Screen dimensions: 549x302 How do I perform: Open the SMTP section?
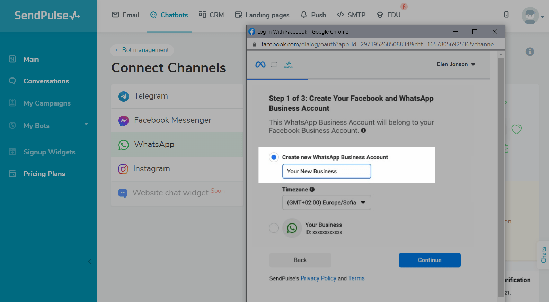pos(351,15)
